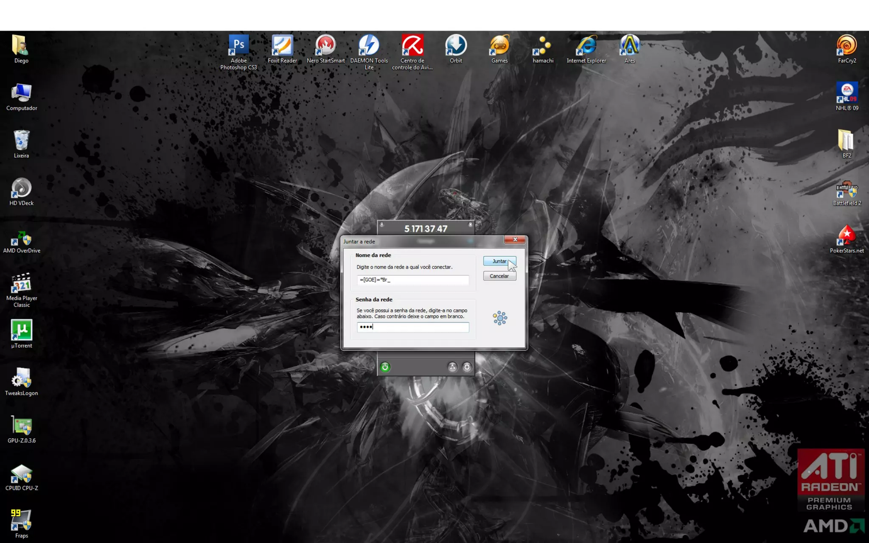Select the Battlefield 2 shortcut
Screen dimensions: 869x543
pyautogui.click(x=847, y=191)
